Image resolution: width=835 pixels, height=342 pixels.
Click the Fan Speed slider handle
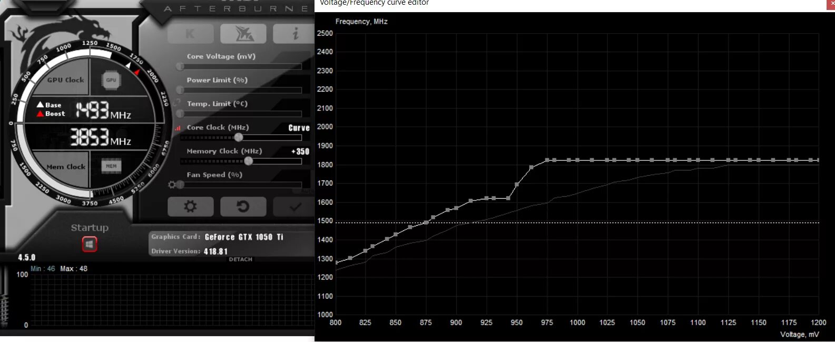click(x=180, y=185)
